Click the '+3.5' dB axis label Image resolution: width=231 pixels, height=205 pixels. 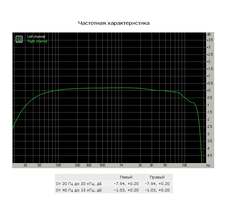210,40
